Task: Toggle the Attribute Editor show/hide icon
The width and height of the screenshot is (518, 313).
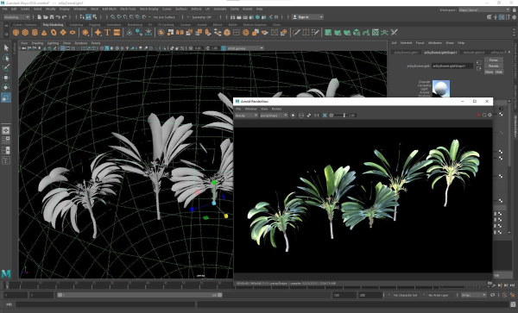Action: 502,17
